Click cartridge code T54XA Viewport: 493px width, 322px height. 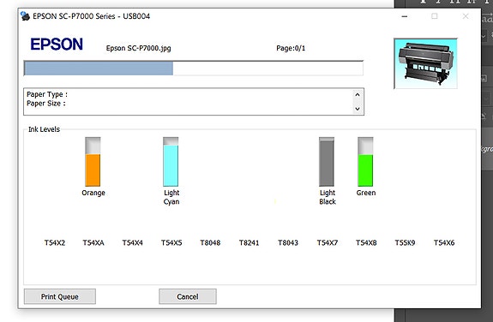[x=93, y=243]
